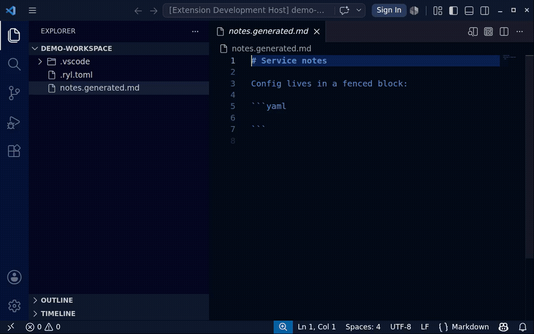This screenshot has height=334, width=534.
Task: Open the remote window indicator
Action: pos(11,327)
